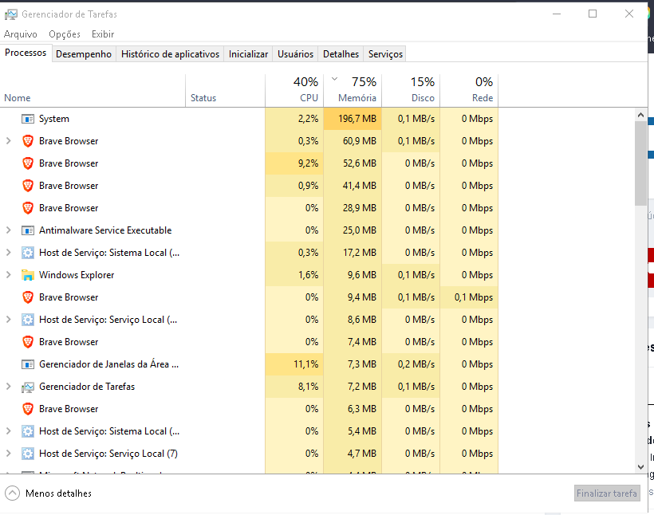Image resolution: width=654 pixels, height=515 pixels.
Task: Click the 0,1 Mbps network cell
Action: point(469,297)
